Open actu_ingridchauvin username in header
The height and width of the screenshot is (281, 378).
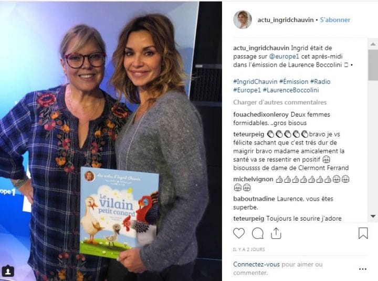click(286, 20)
